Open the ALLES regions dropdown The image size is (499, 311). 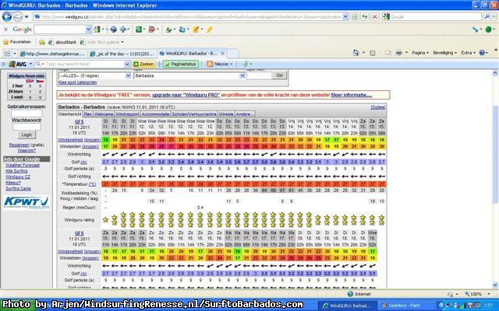click(126, 75)
